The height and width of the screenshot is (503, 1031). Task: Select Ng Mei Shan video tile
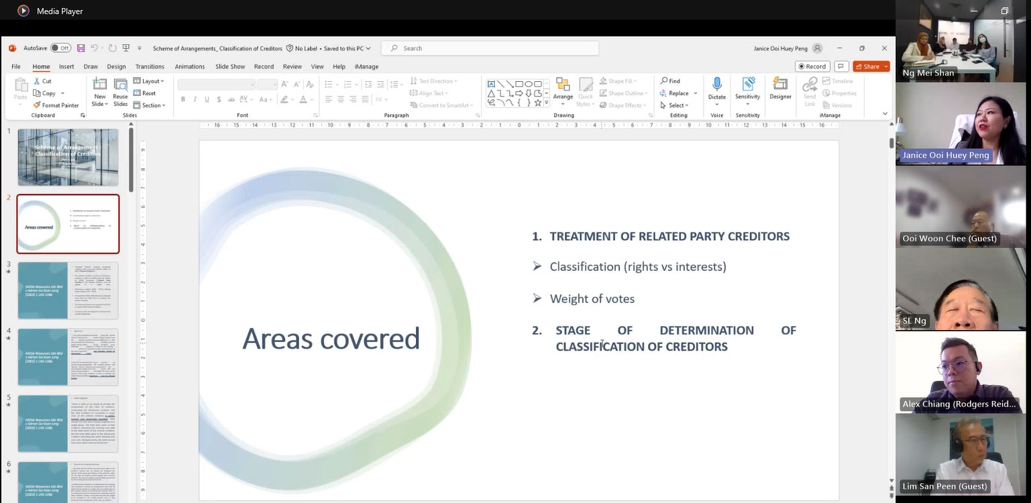pyautogui.click(x=960, y=41)
